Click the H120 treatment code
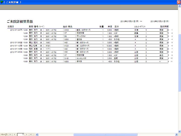This screenshot has width=181, height=136. click(x=66, y=46)
